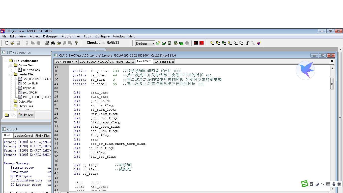The image size is (343, 193).
Task: Open the Edit menu
Action: point(13,36)
